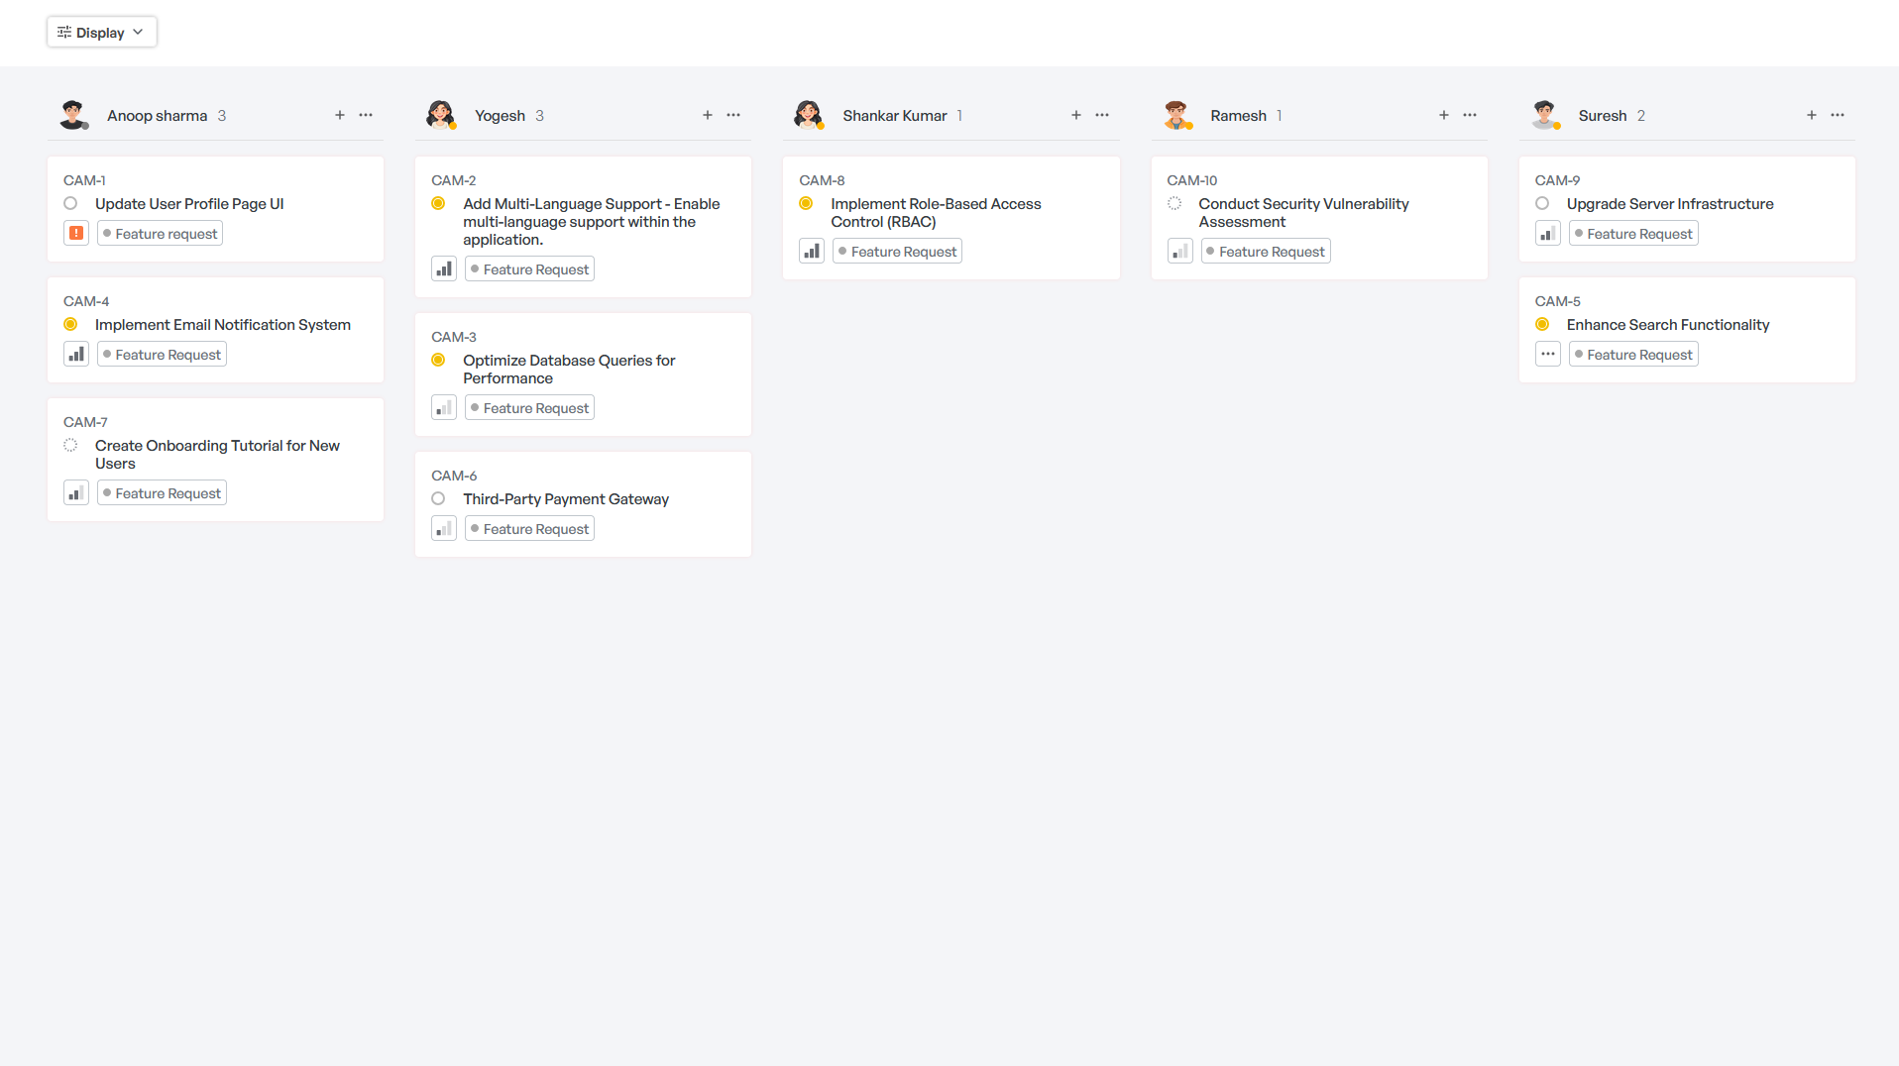1899x1066 pixels.
Task: Open options menu for Ramesh's column
Action: tap(1470, 115)
